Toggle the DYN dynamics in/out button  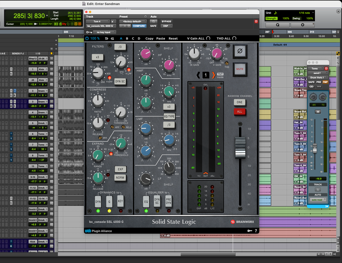(98, 202)
